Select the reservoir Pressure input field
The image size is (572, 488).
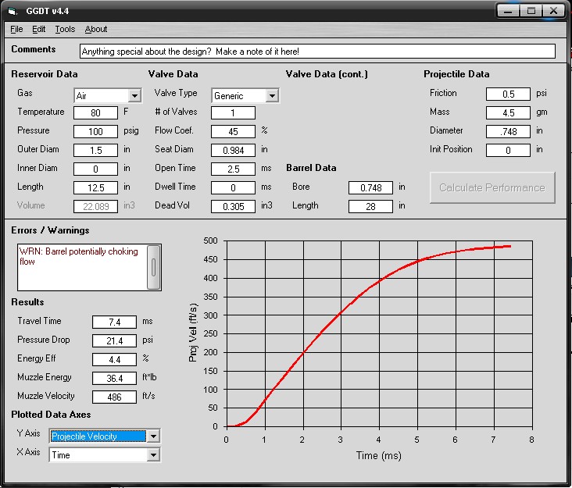point(95,131)
